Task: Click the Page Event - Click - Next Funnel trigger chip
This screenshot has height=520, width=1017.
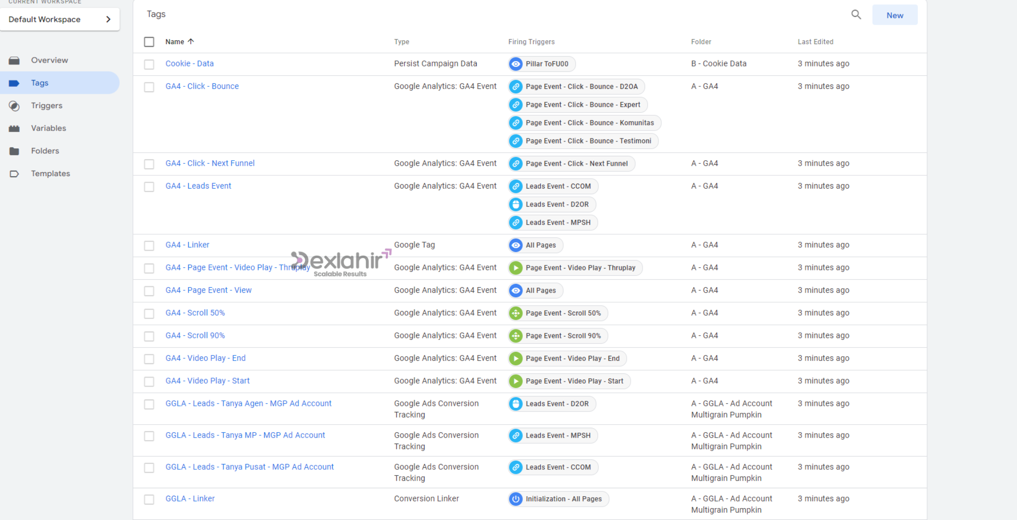Action: click(x=576, y=164)
